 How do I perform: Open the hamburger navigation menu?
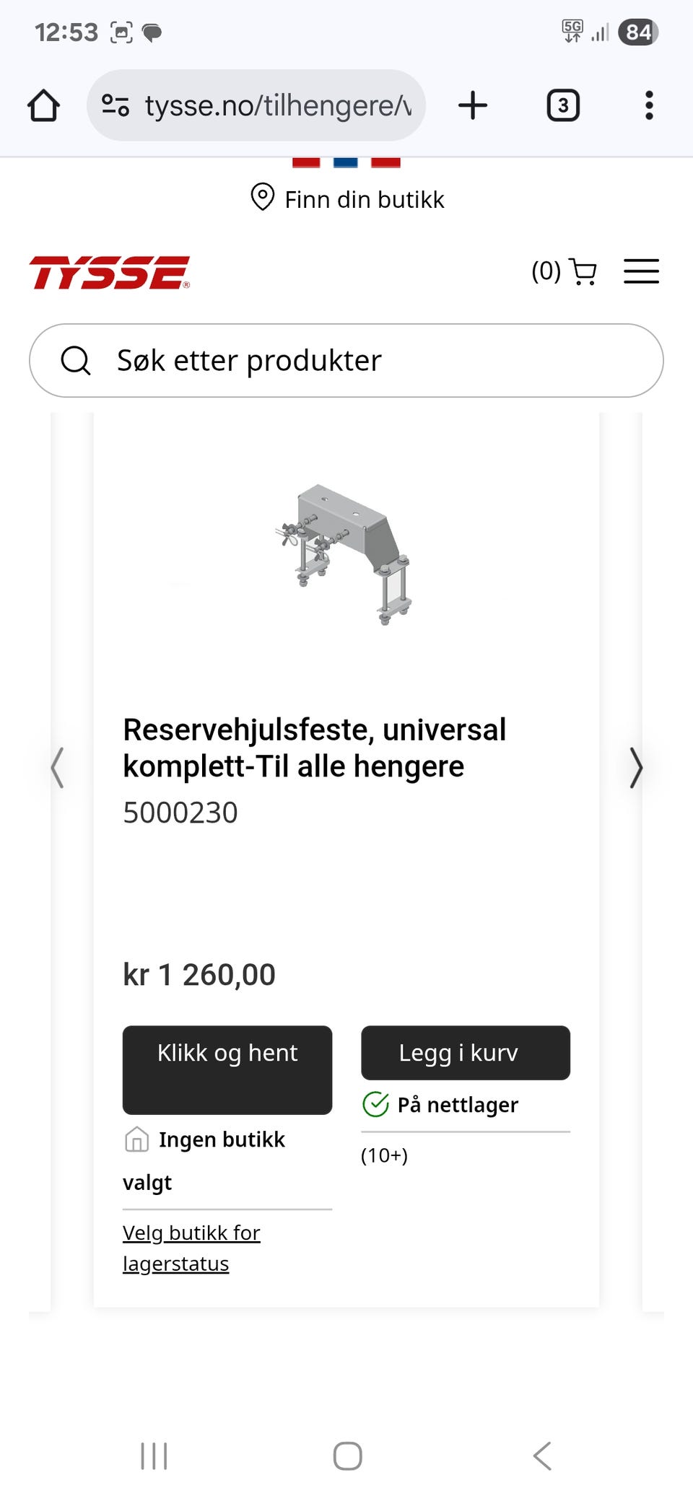pyautogui.click(x=641, y=271)
